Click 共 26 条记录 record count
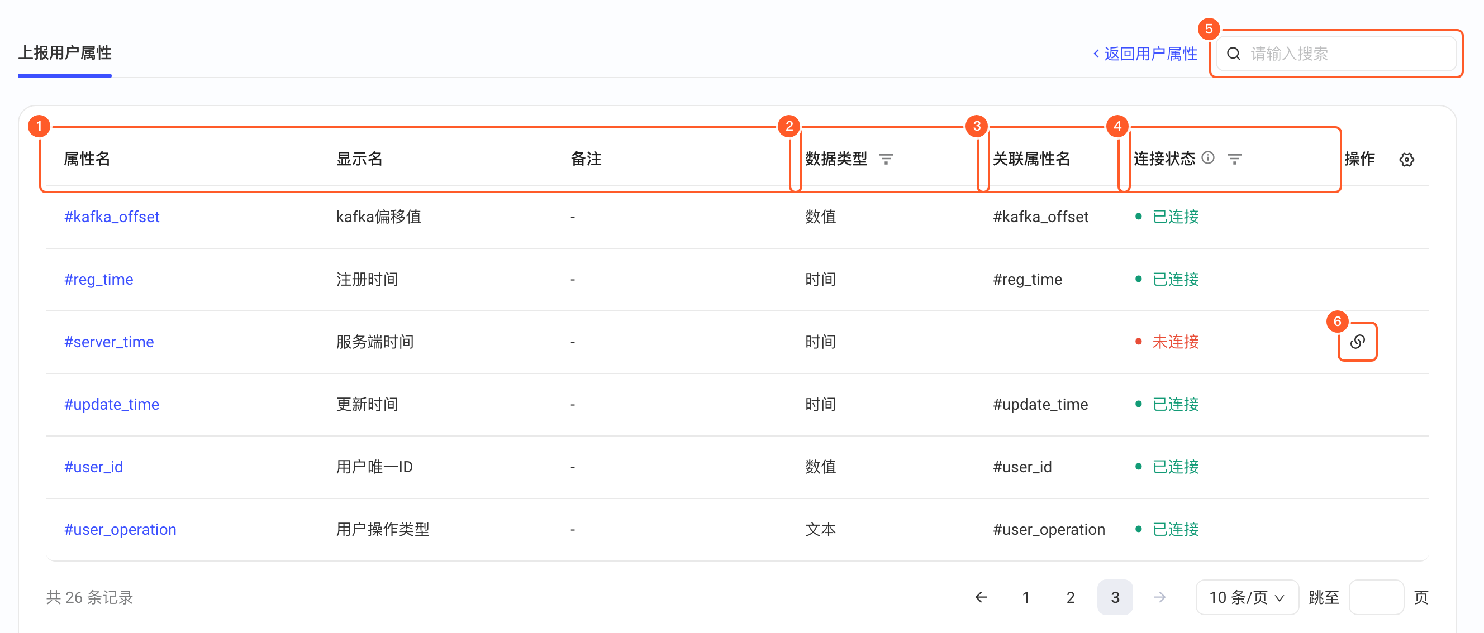 point(90,597)
